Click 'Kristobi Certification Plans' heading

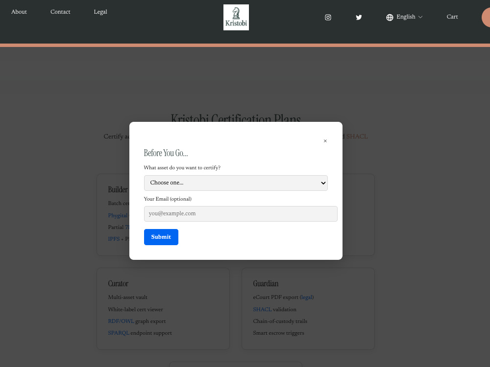[236, 118]
